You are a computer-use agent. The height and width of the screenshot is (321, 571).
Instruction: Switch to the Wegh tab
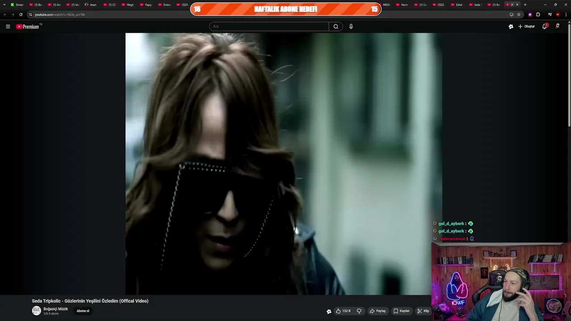pyautogui.click(x=127, y=4)
